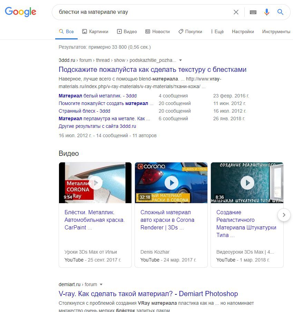
Task: Open Настройки settings menu
Action: pyautogui.click(x=243, y=32)
